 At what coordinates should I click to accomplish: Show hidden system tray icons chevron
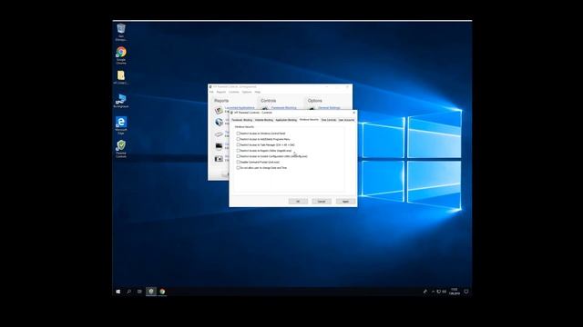(x=433, y=292)
